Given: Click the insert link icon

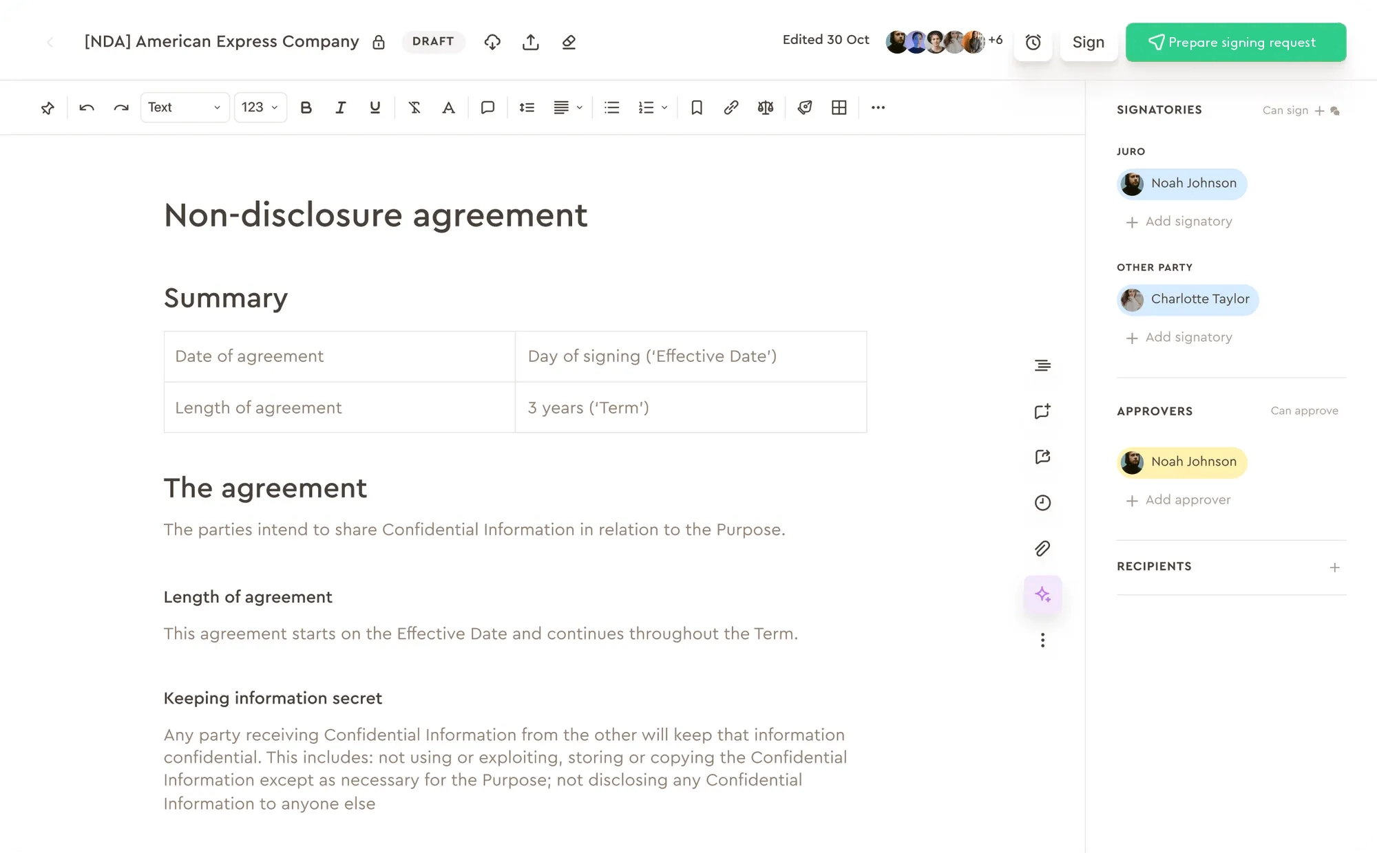Looking at the screenshot, I should tap(731, 107).
